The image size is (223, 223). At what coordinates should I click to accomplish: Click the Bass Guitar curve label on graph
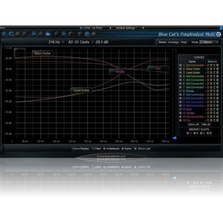pos(43,53)
